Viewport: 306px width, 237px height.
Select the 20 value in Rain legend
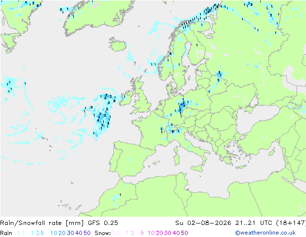coord(62,233)
